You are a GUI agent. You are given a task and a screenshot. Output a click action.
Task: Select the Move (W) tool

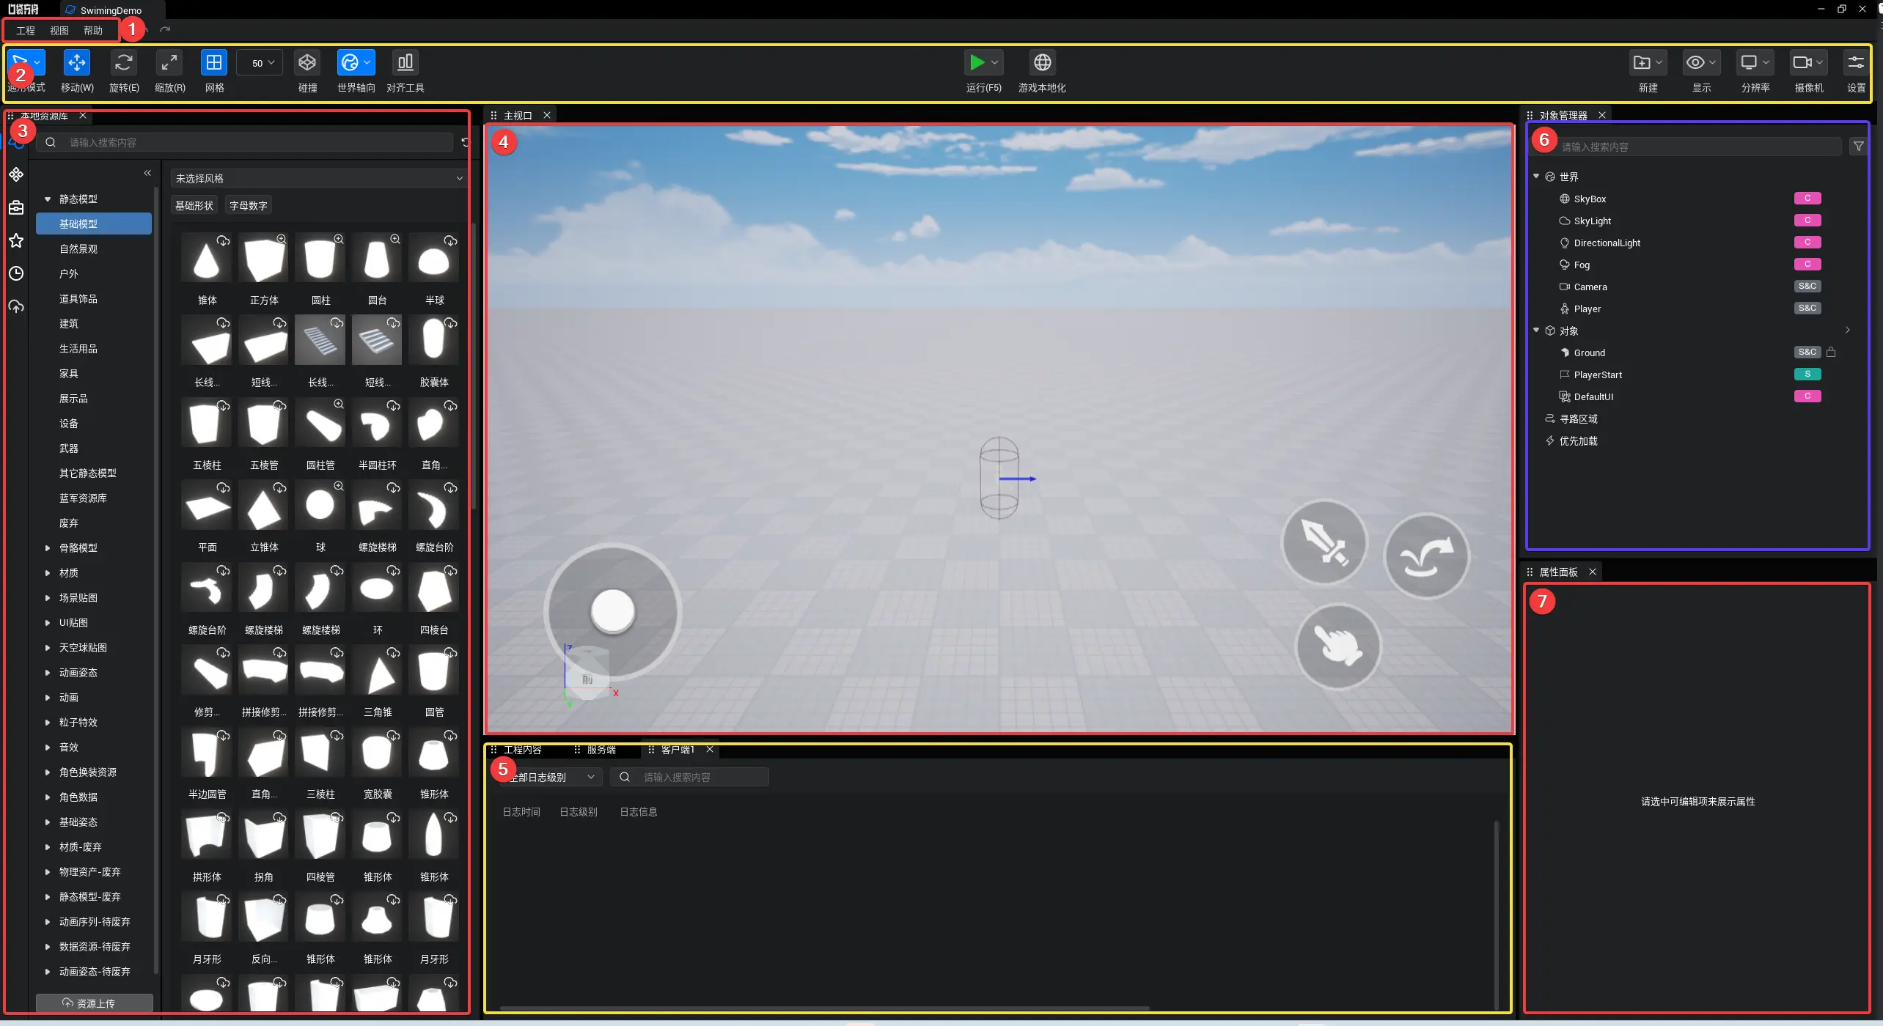[76, 64]
